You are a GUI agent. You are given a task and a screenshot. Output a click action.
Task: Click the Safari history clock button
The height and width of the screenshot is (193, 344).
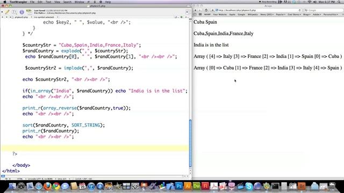tap(206, 10)
